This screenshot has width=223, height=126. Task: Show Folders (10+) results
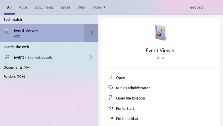pyautogui.click(x=14, y=77)
